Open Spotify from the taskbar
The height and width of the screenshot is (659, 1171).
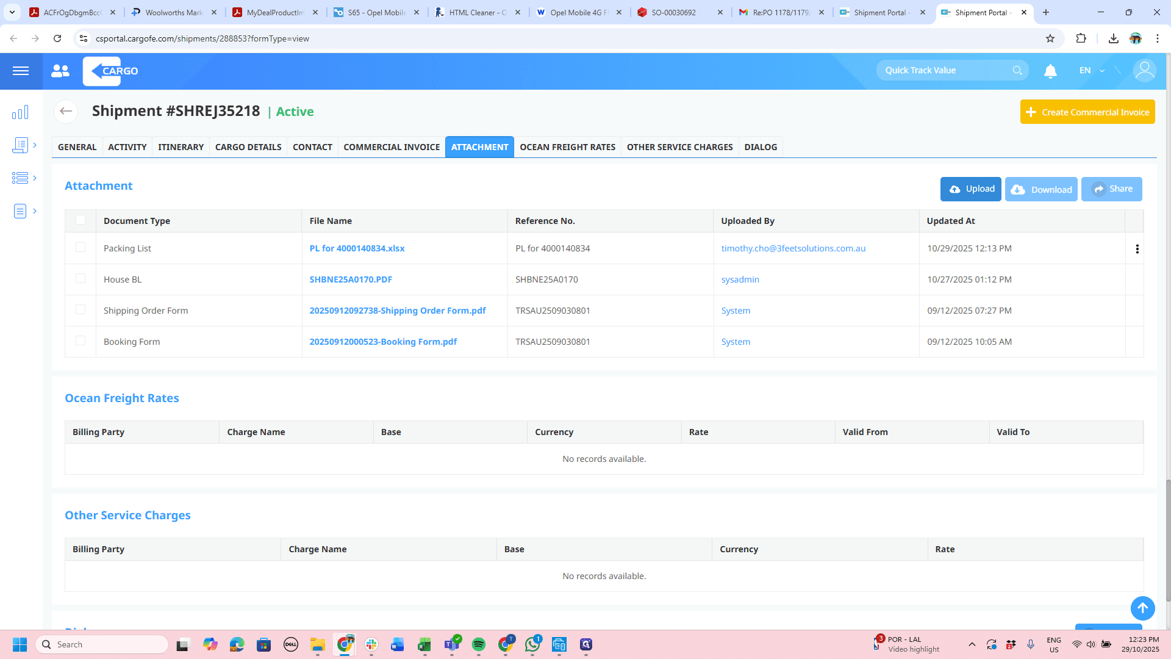coord(479,644)
